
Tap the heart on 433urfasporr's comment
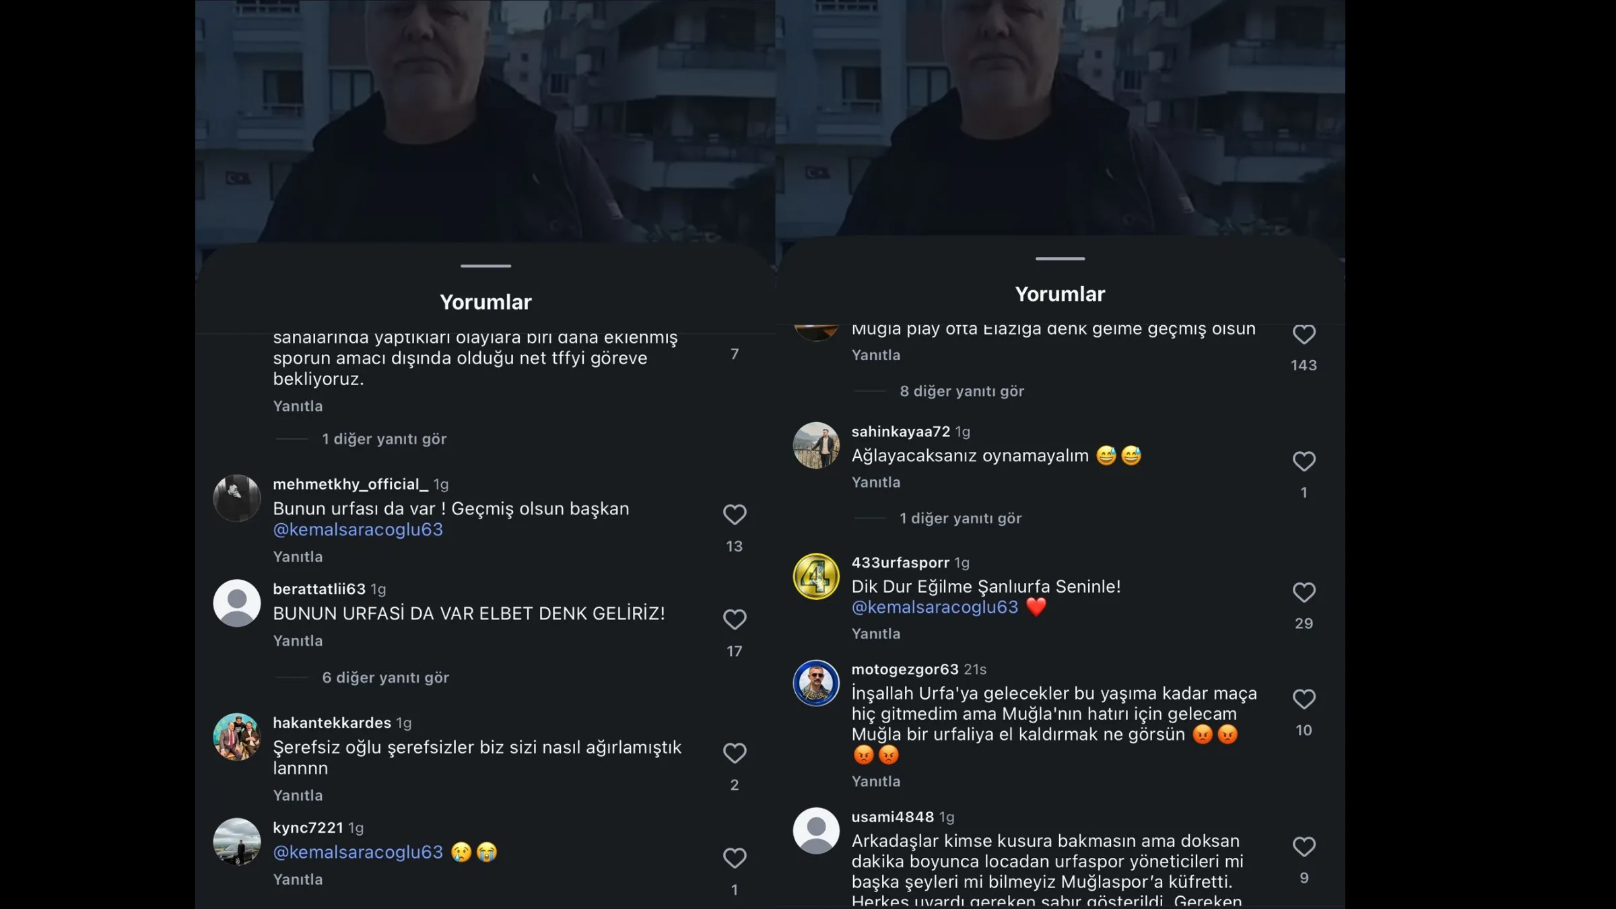(x=1304, y=593)
